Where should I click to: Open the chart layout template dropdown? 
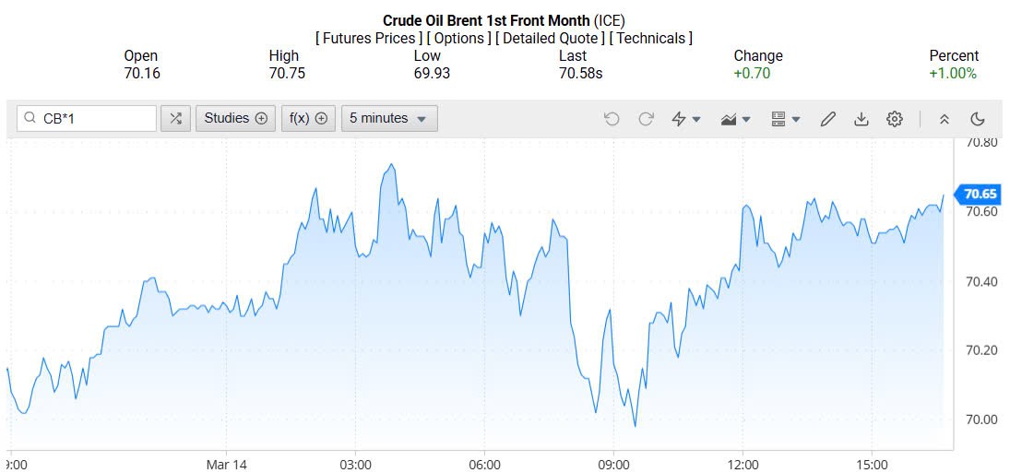785,119
